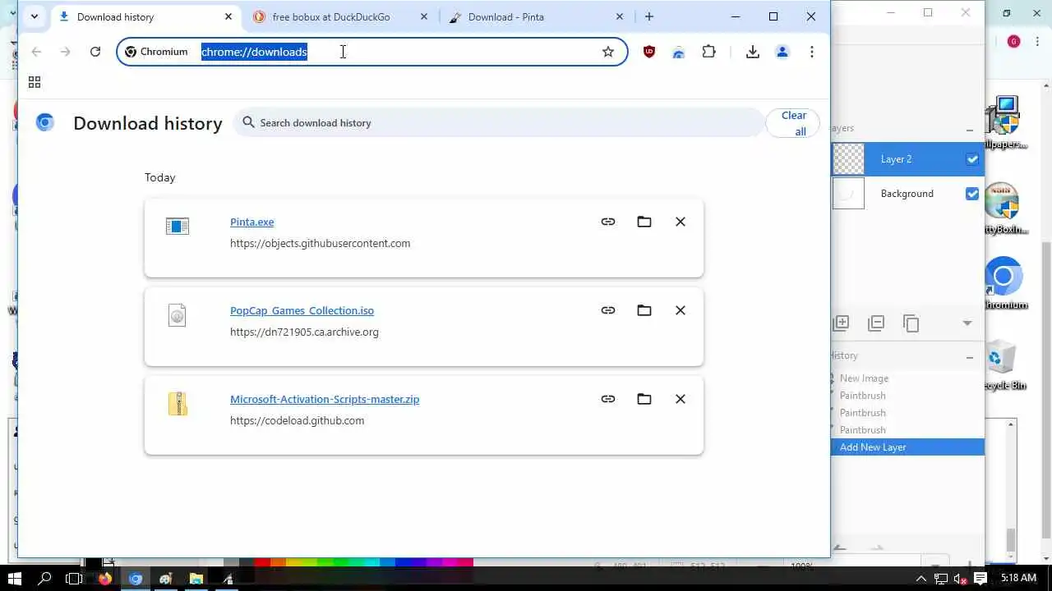
Task: Delete layer icon in Pinta layers panel
Action: pos(876,323)
